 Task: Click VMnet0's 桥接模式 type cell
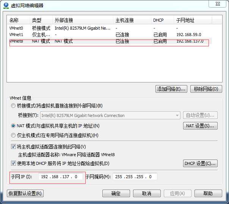[41, 28]
